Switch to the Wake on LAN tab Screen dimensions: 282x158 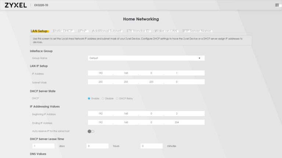[166, 31]
